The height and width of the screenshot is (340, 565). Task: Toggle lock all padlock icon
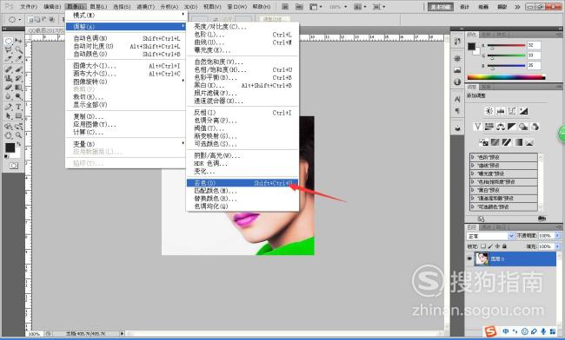click(504, 246)
